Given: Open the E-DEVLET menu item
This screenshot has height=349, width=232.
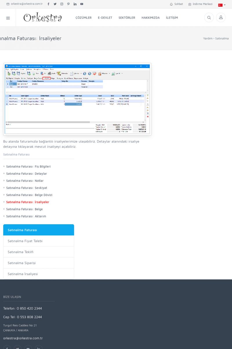Looking at the screenshot, I should [x=105, y=18].
